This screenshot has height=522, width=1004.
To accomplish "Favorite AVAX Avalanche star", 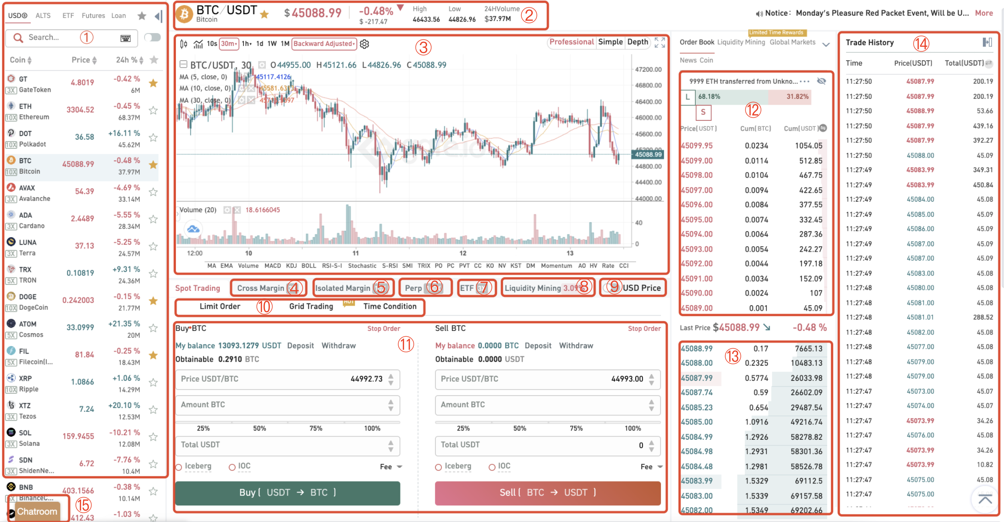I will tap(153, 192).
